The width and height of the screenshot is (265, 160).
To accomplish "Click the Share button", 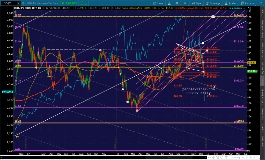I will click(158, 3).
